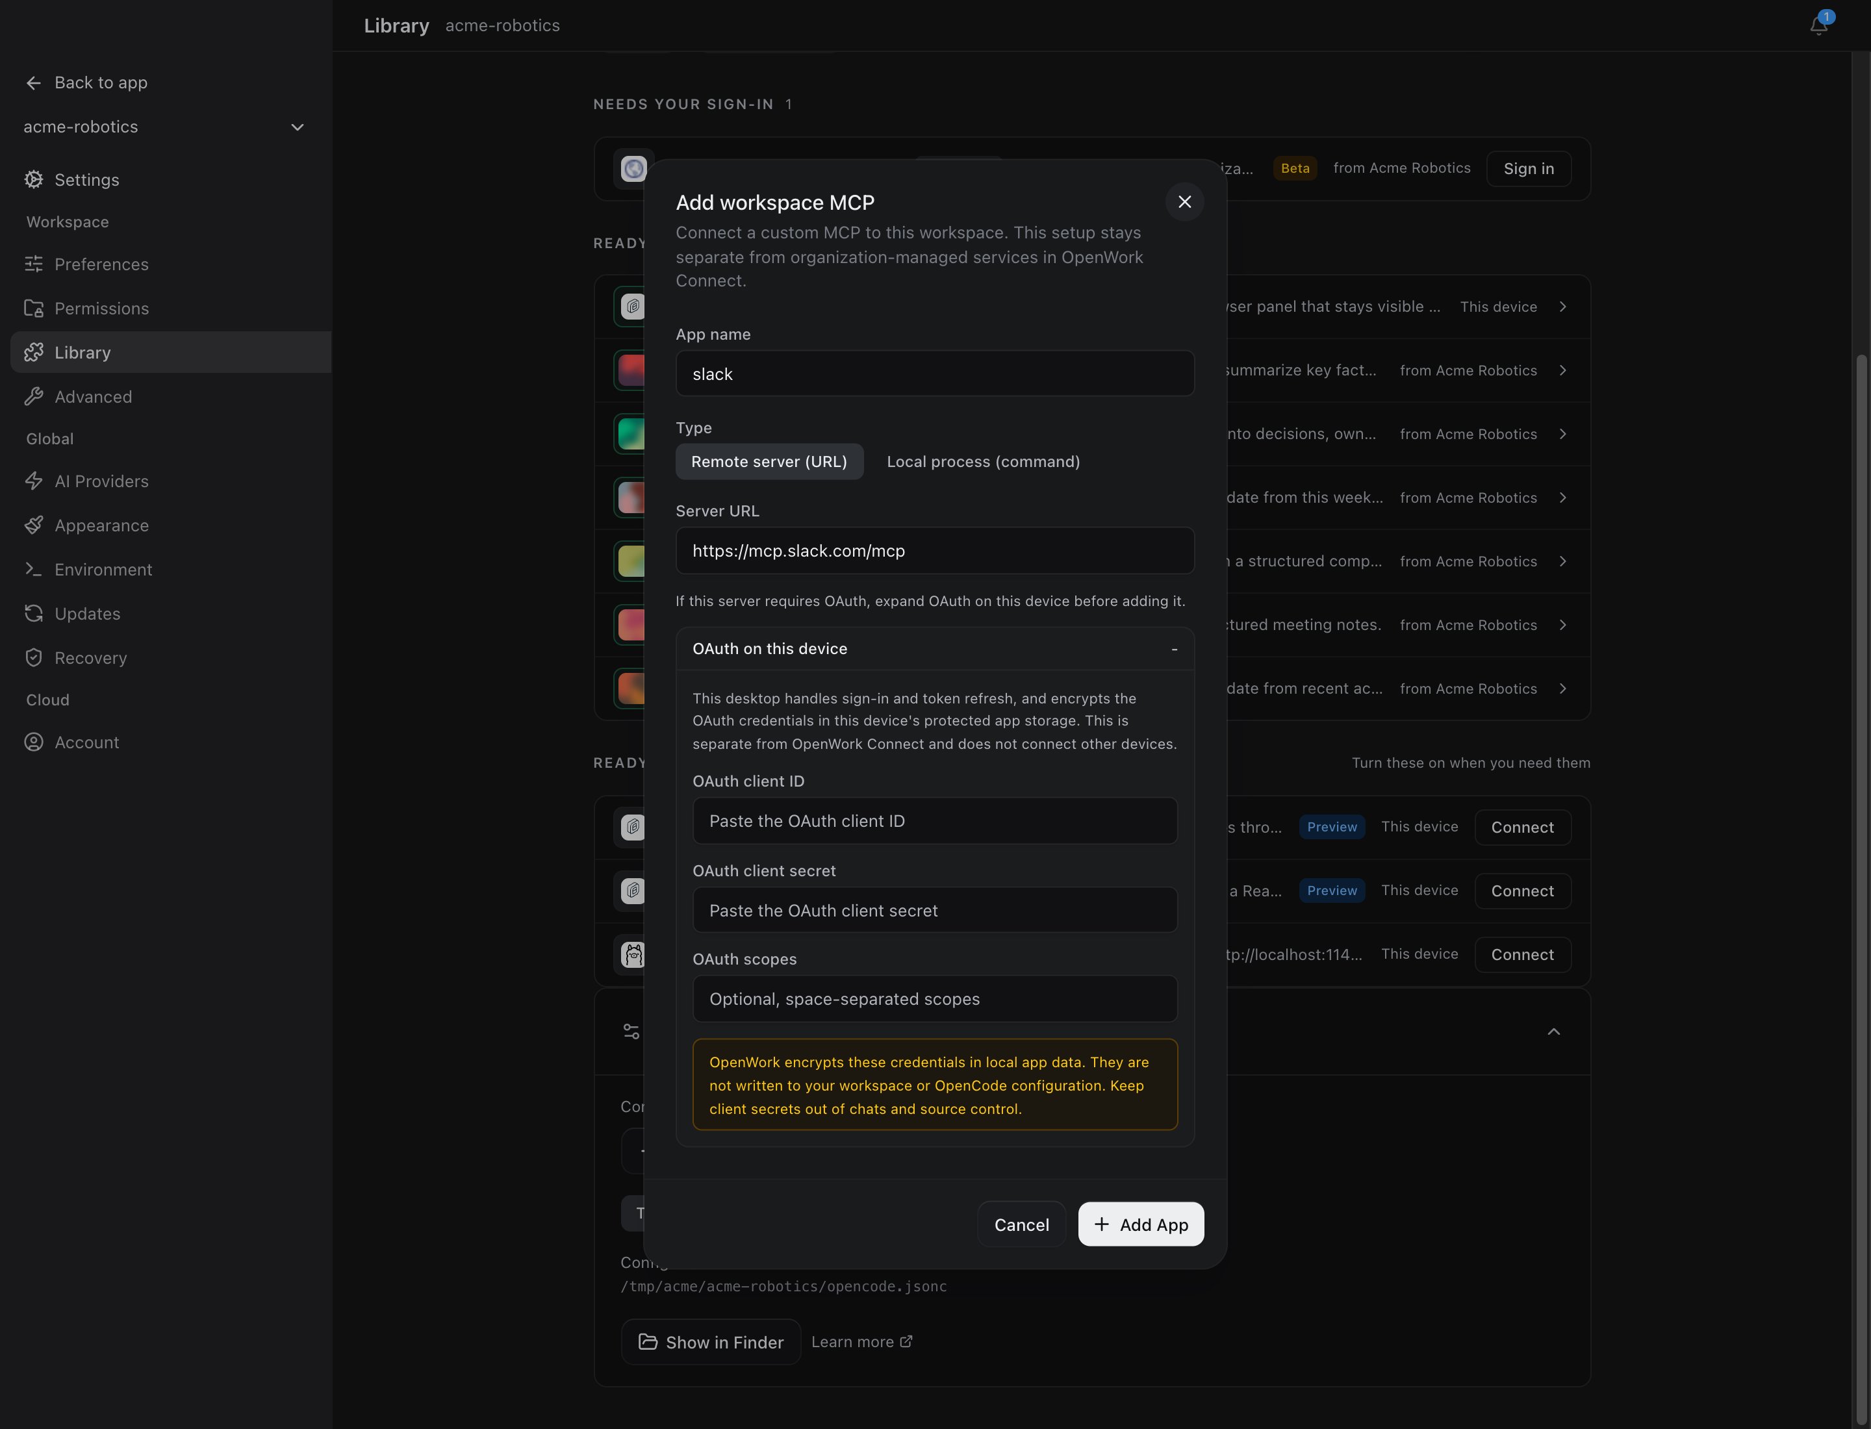Collapse the OAuth on this device section
Screen dimensions: 1871x1429
934,649
